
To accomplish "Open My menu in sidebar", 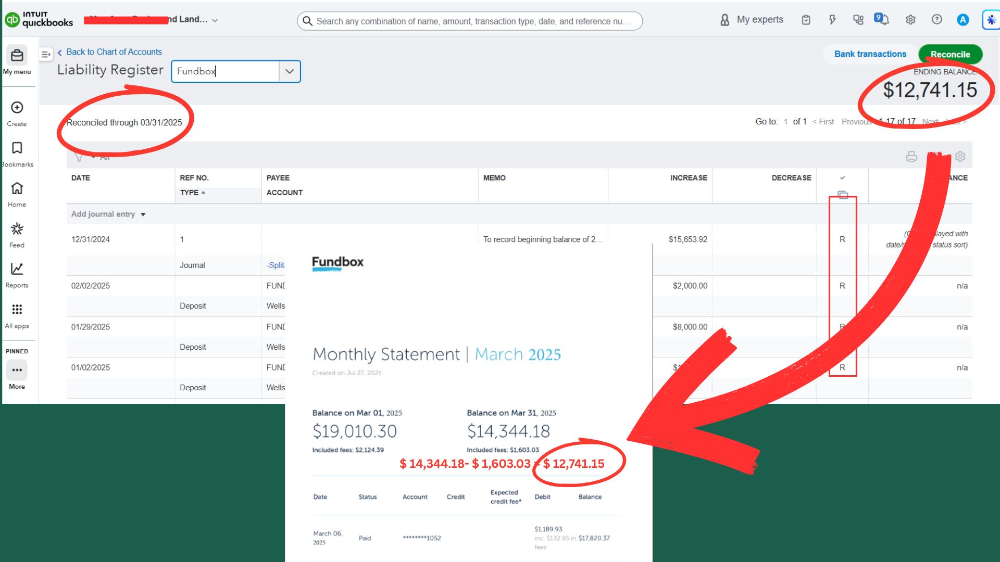I will point(17,60).
